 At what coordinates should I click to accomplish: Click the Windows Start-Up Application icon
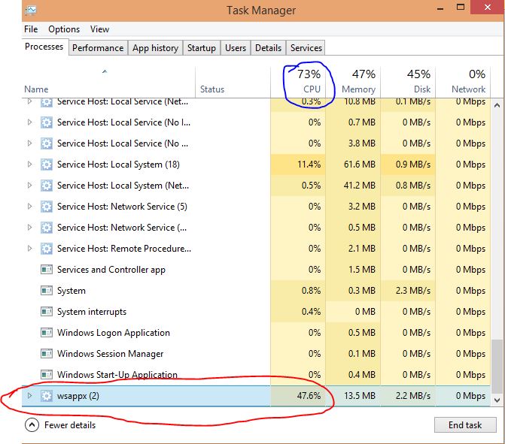tap(47, 375)
